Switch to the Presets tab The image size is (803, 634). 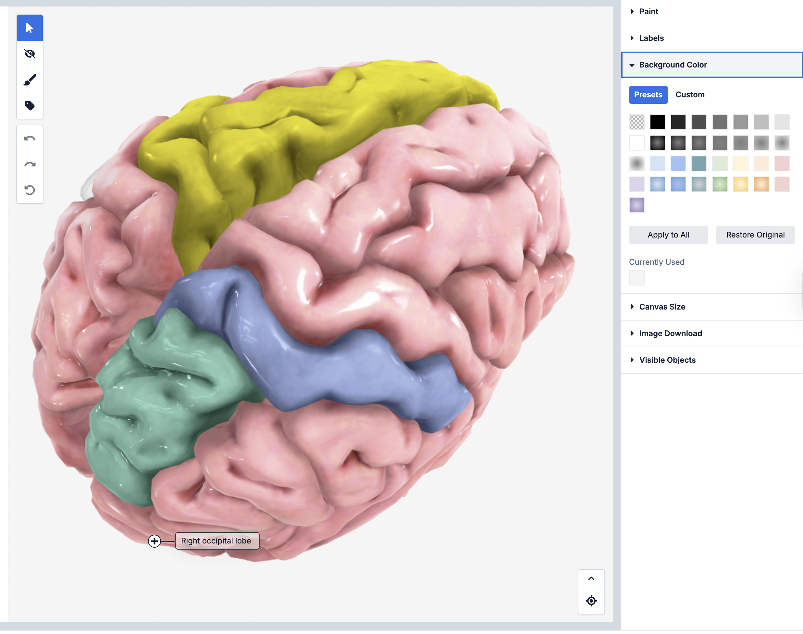(648, 95)
